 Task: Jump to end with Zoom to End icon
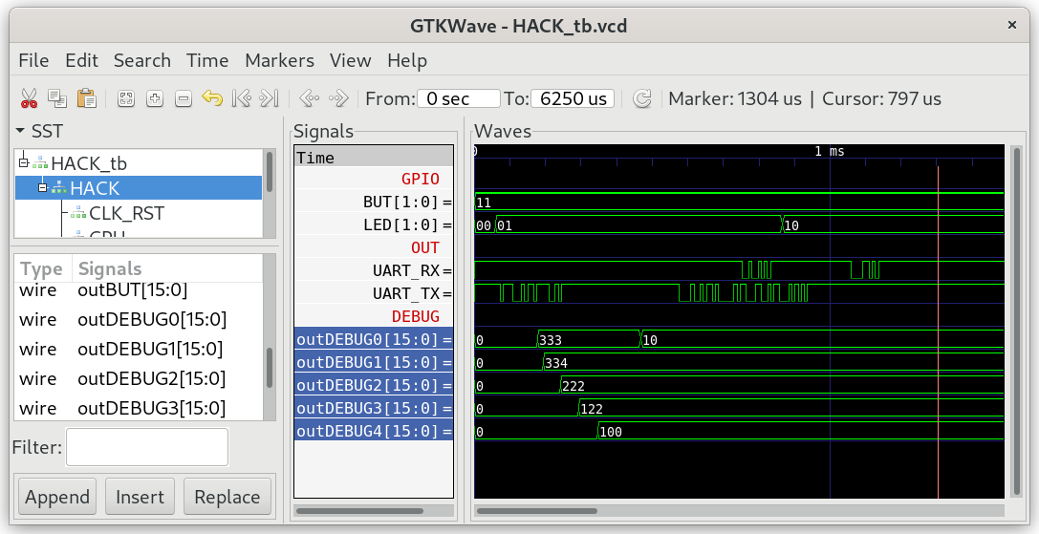pyautogui.click(x=269, y=98)
